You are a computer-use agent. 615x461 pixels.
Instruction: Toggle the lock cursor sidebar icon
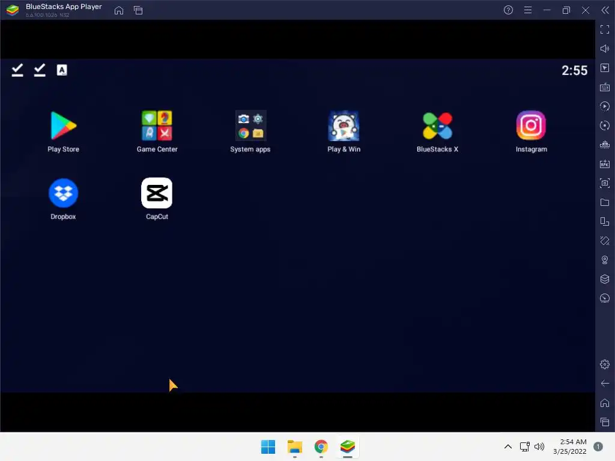pyautogui.click(x=605, y=68)
